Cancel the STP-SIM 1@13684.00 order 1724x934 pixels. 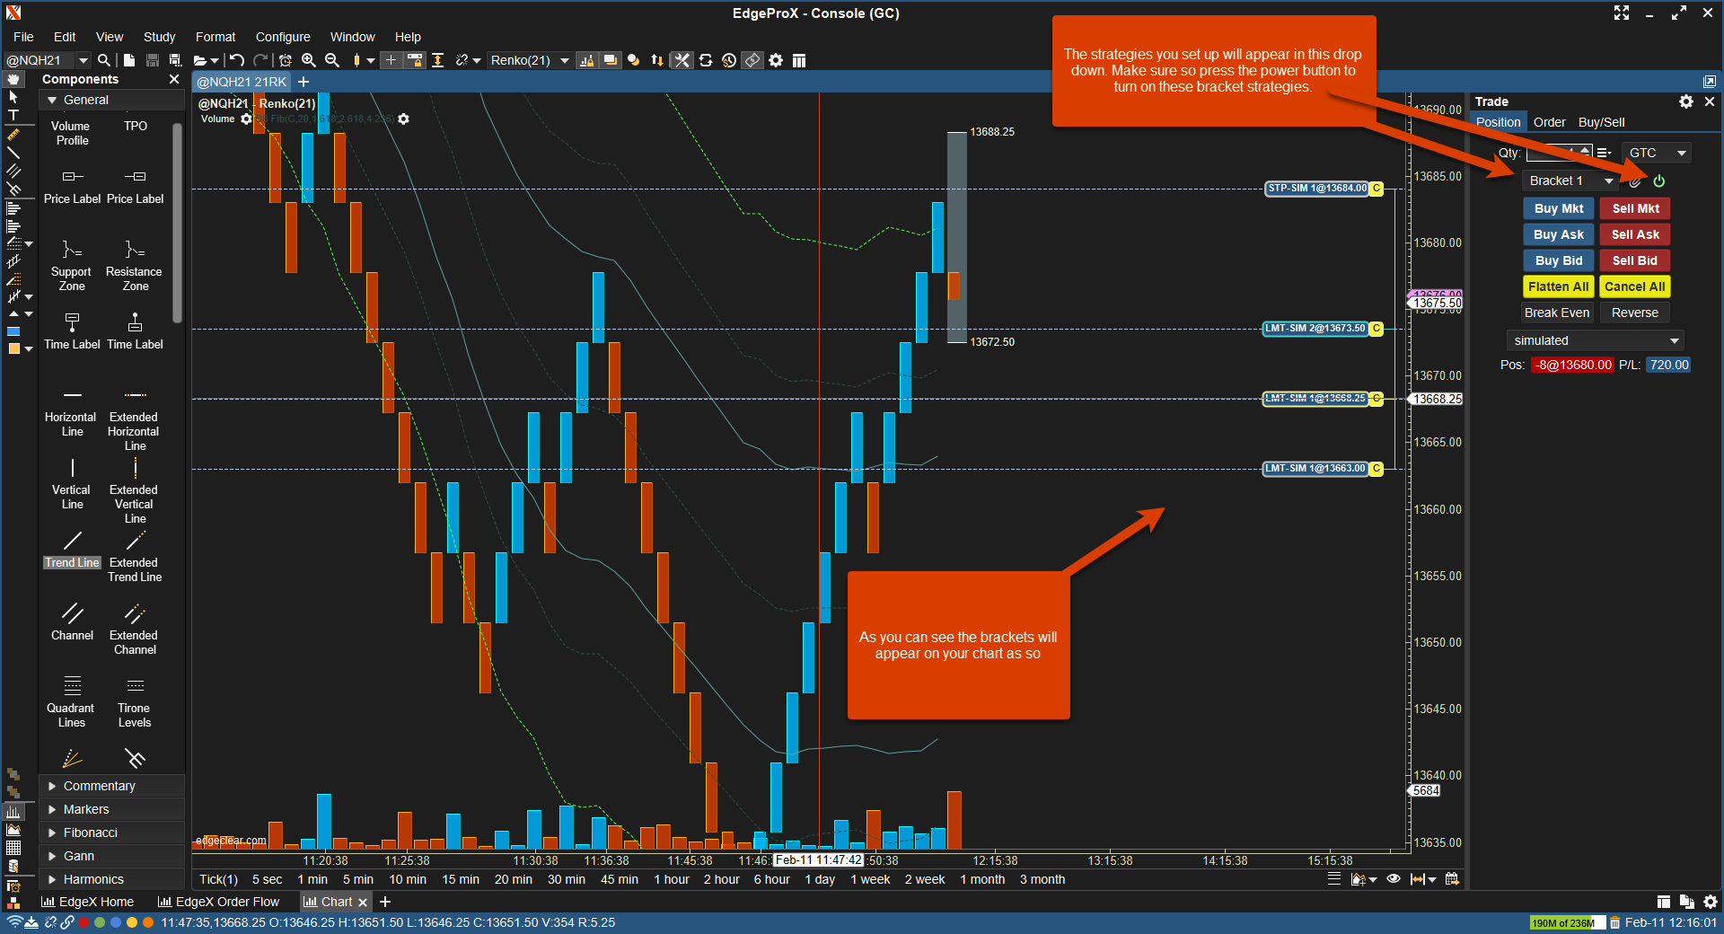pyautogui.click(x=1376, y=189)
